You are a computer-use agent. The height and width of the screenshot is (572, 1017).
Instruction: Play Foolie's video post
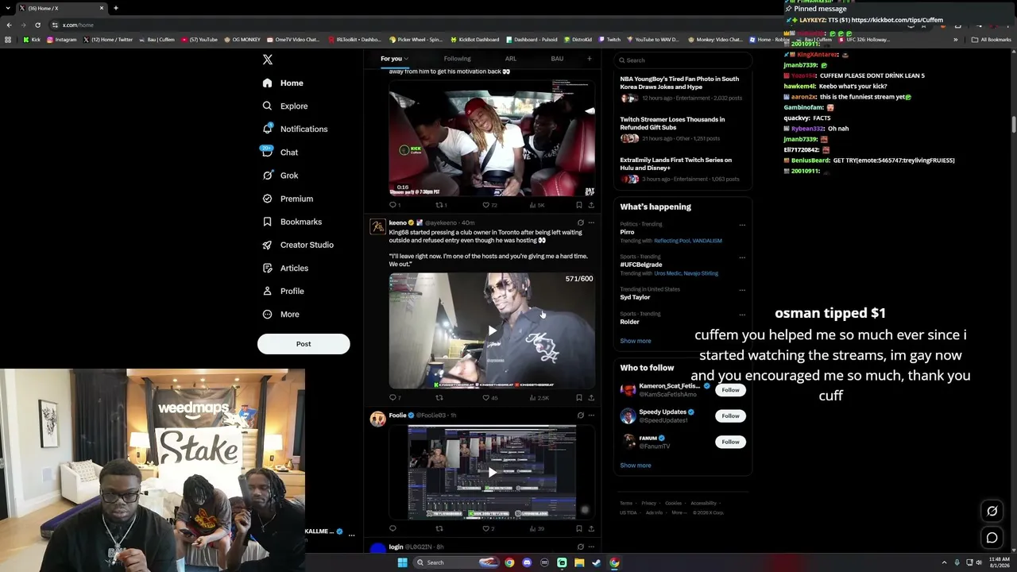point(492,472)
